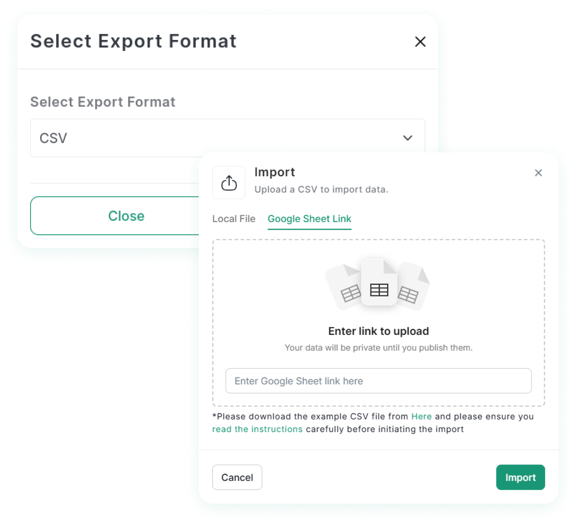Click the left tilted spreadsheet icon
576x524 pixels.
tap(345, 287)
